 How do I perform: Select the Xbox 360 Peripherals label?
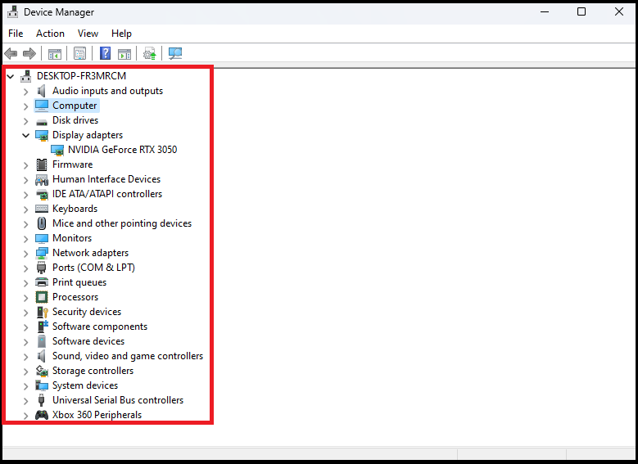[97, 415]
